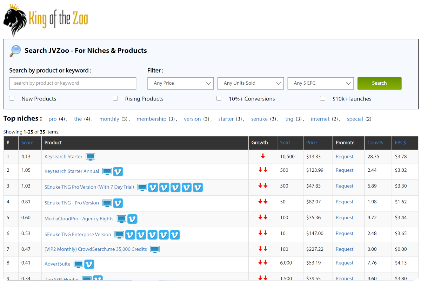Screen dimensions: 421x281
Task: Open the Any $ EPC dropdown
Action: click(x=320, y=83)
